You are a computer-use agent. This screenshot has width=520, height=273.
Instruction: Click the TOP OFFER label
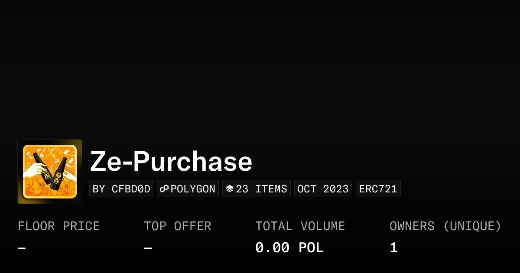178,226
